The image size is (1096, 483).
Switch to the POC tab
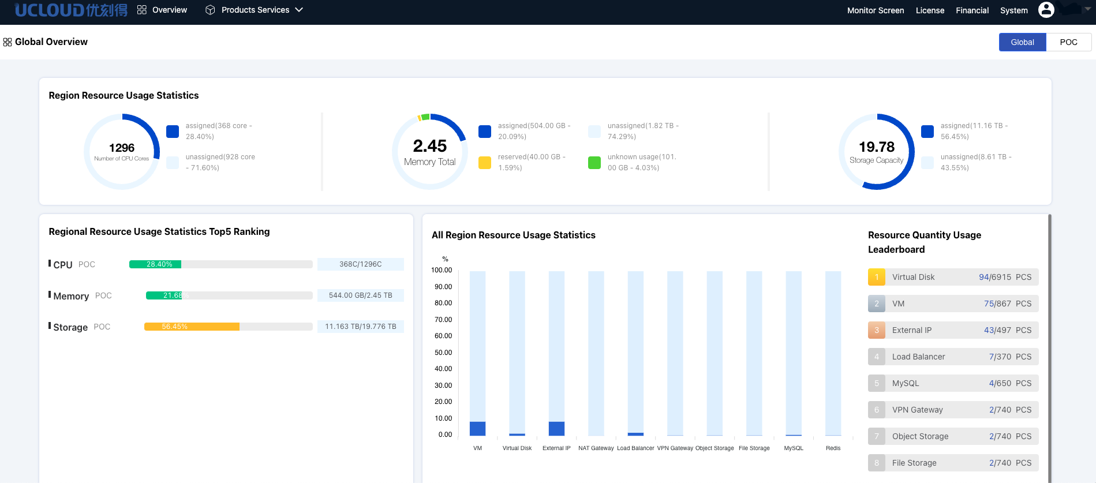pos(1068,42)
